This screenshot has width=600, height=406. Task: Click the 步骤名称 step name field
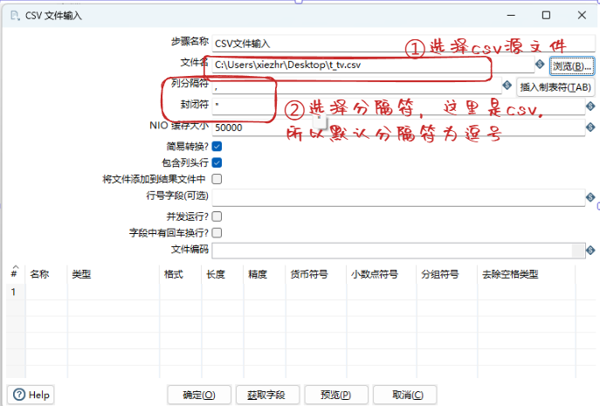click(403, 44)
